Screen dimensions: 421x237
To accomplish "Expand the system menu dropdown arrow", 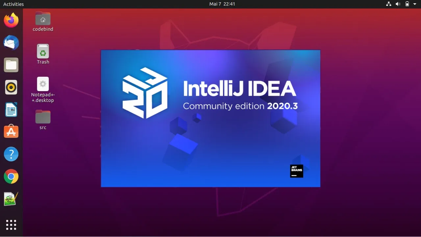I will (415, 4).
